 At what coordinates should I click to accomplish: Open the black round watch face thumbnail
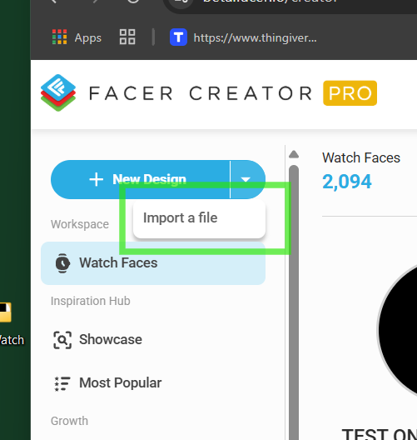coord(397,330)
